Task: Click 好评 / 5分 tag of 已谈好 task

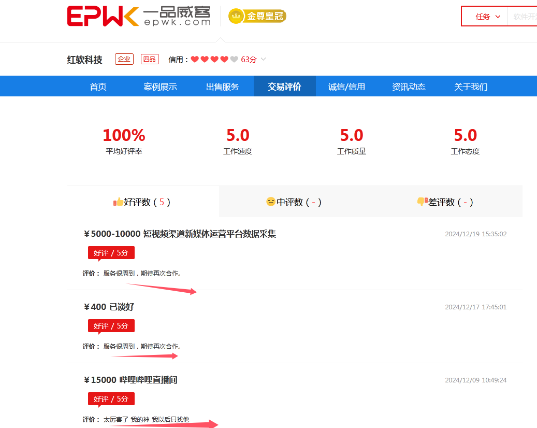Action: [x=111, y=326]
